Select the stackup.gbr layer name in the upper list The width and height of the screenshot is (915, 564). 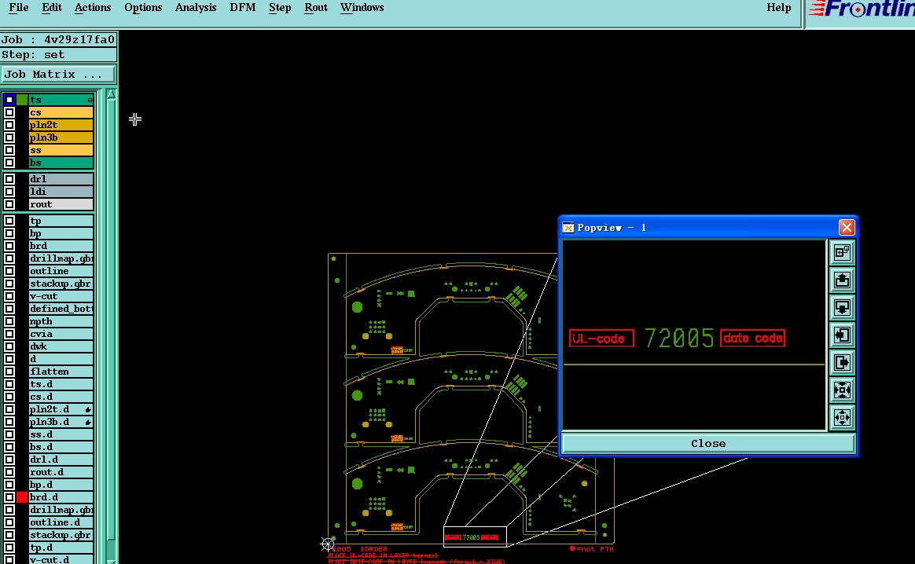point(61,284)
